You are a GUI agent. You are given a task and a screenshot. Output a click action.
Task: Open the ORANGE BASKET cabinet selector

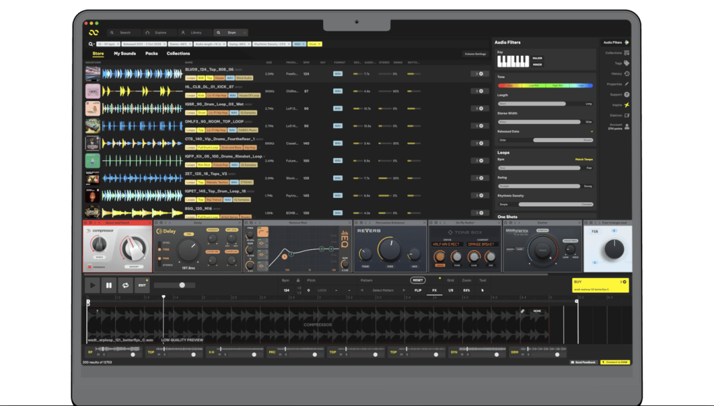(x=481, y=244)
